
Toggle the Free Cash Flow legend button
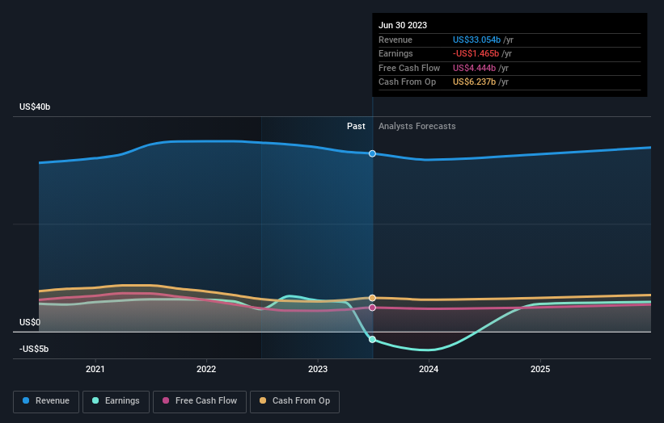200,401
